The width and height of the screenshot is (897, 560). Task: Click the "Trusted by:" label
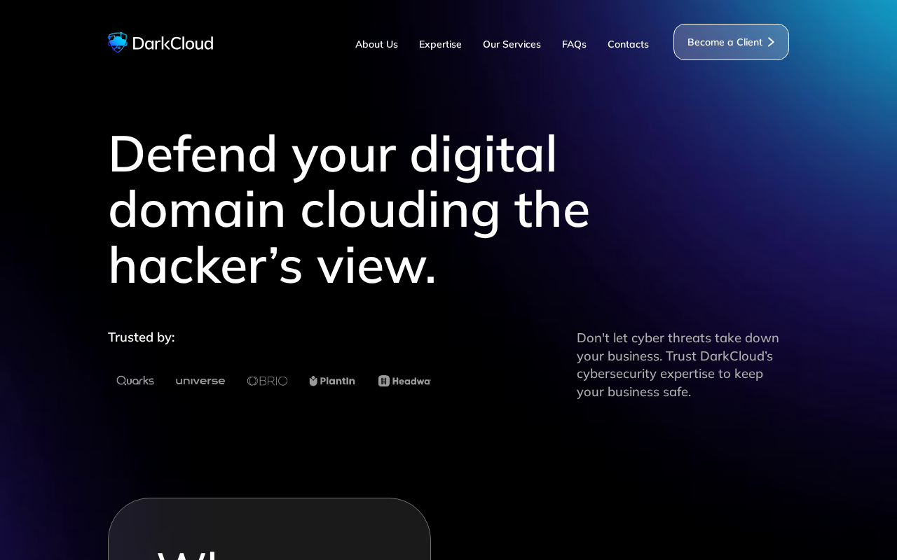click(142, 337)
